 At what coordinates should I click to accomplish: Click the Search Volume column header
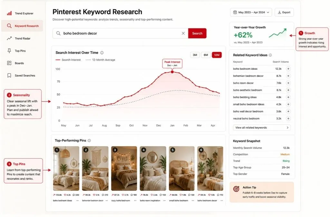click(281, 62)
